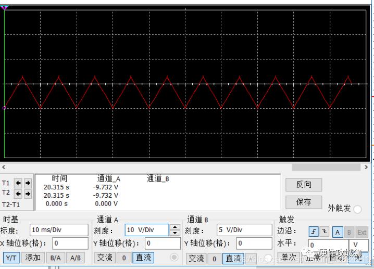Click the 保存 (Save) button
This screenshot has height=269, width=374.
304,202
